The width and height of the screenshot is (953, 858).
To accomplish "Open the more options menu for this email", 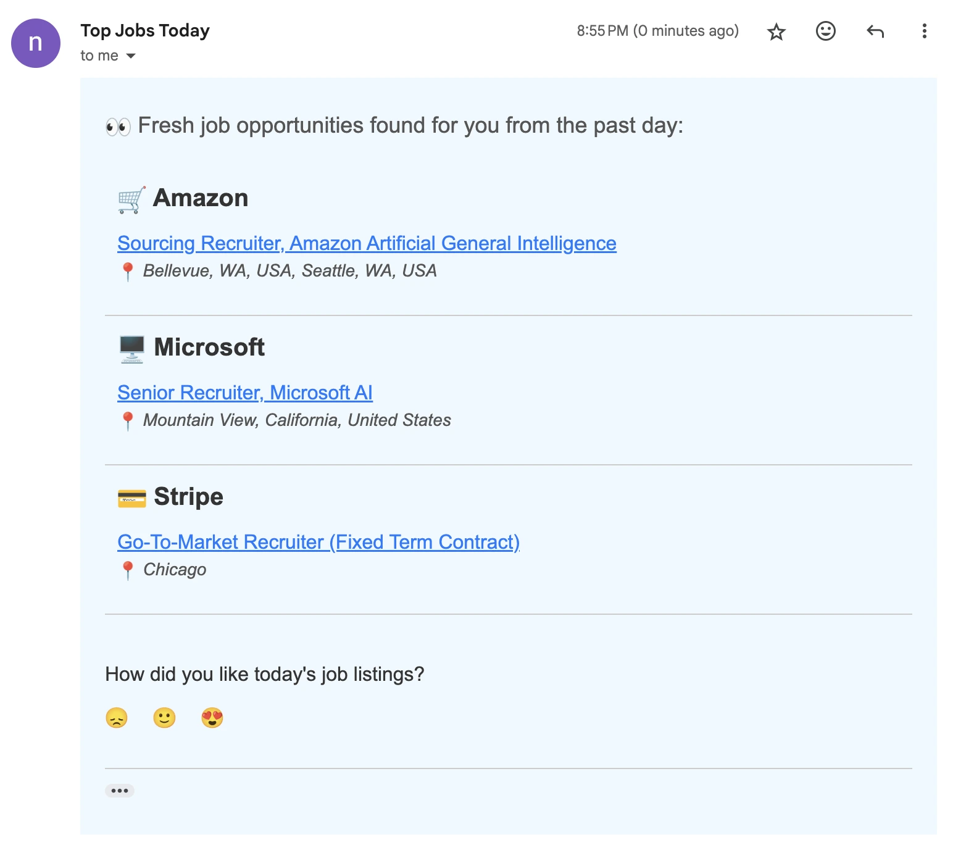I will click(x=924, y=31).
